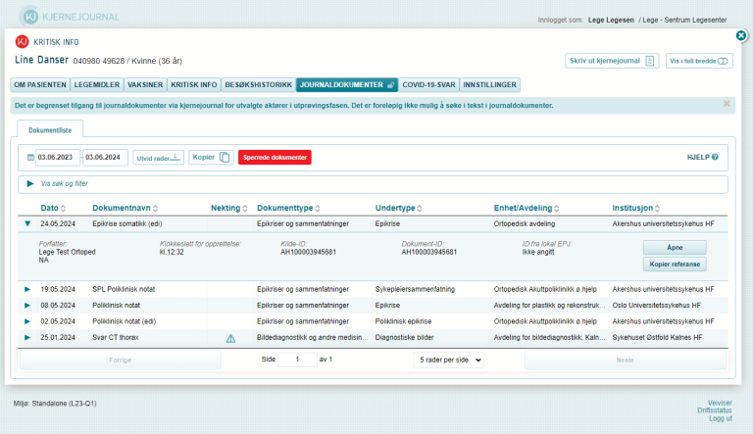This screenshot has height=434, width=753.
Task: Click Utvid rader to expand all rows
Action: 158,157
